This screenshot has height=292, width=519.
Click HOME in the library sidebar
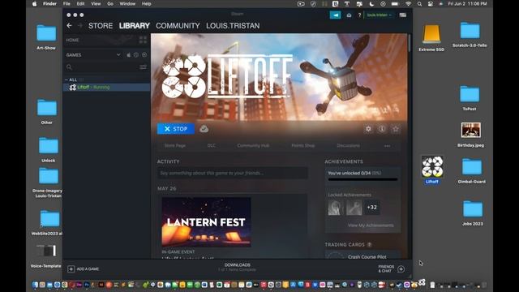[x=72, y=40]
